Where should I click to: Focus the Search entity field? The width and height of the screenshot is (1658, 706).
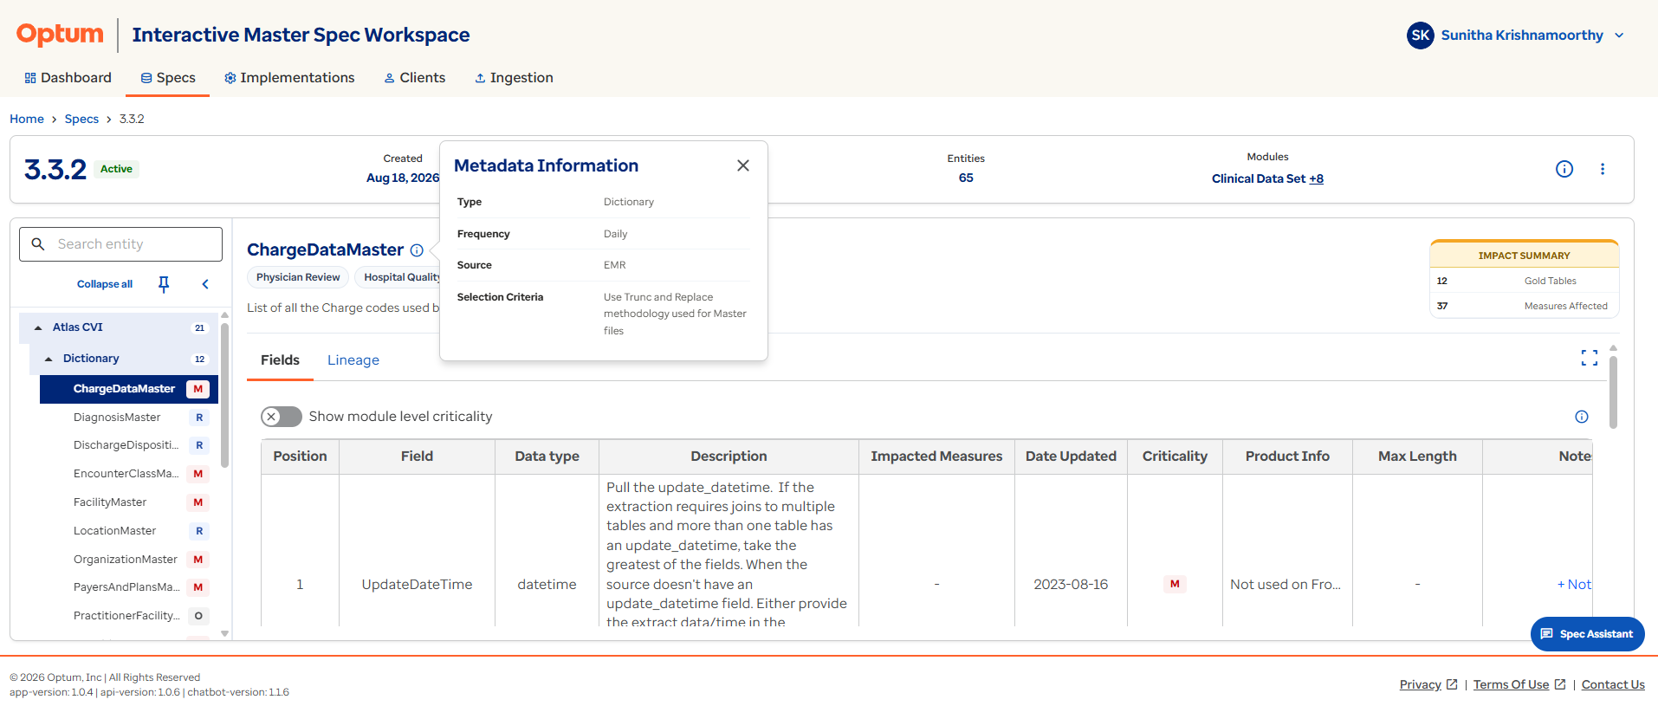[120, 244]
